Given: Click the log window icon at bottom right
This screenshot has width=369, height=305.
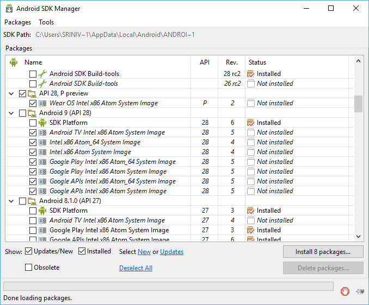Looking at the screenshot, I should (359, 291).
